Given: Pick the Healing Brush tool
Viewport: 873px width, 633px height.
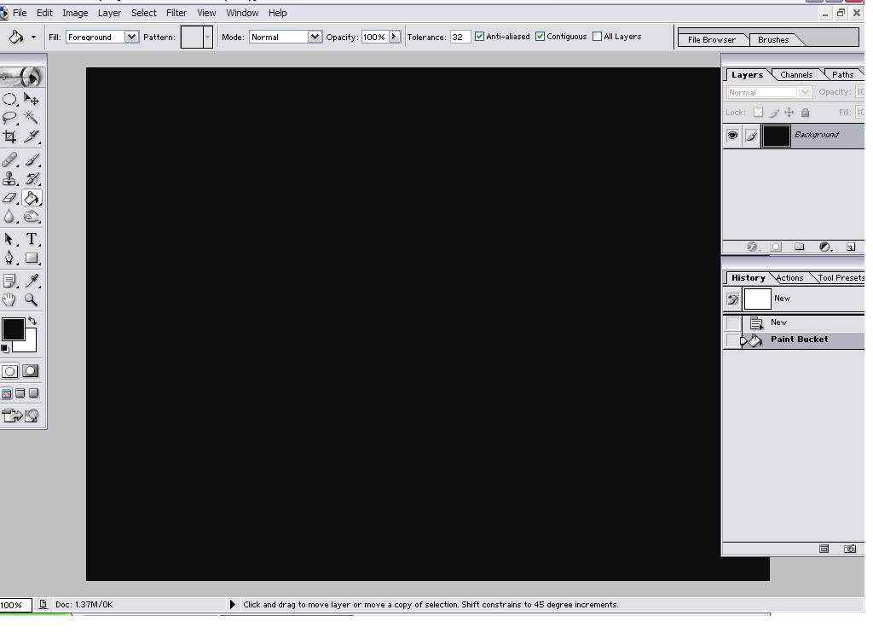Looking at the screenshot, I should coord(9,160).
